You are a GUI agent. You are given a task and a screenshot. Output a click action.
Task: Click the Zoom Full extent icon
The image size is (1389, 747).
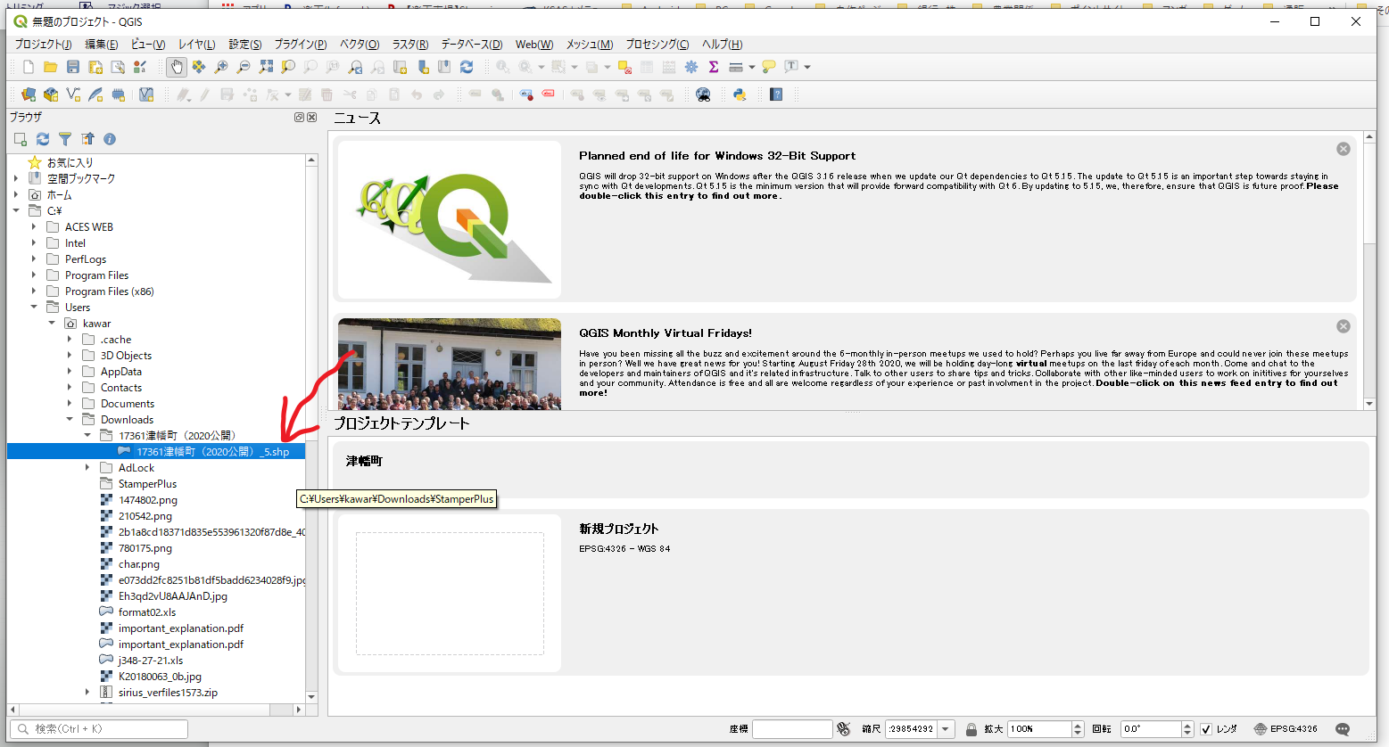click(266, 67)
